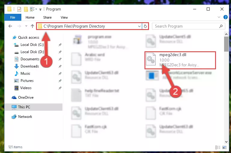Open the File menu tab
Viewport: 231px width, 153px height.
13,17
